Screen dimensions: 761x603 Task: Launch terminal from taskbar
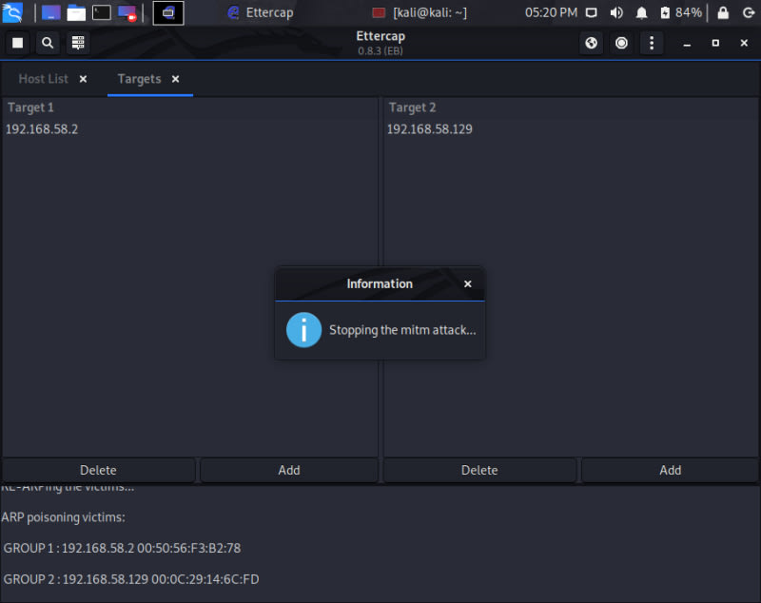[102, 12]
